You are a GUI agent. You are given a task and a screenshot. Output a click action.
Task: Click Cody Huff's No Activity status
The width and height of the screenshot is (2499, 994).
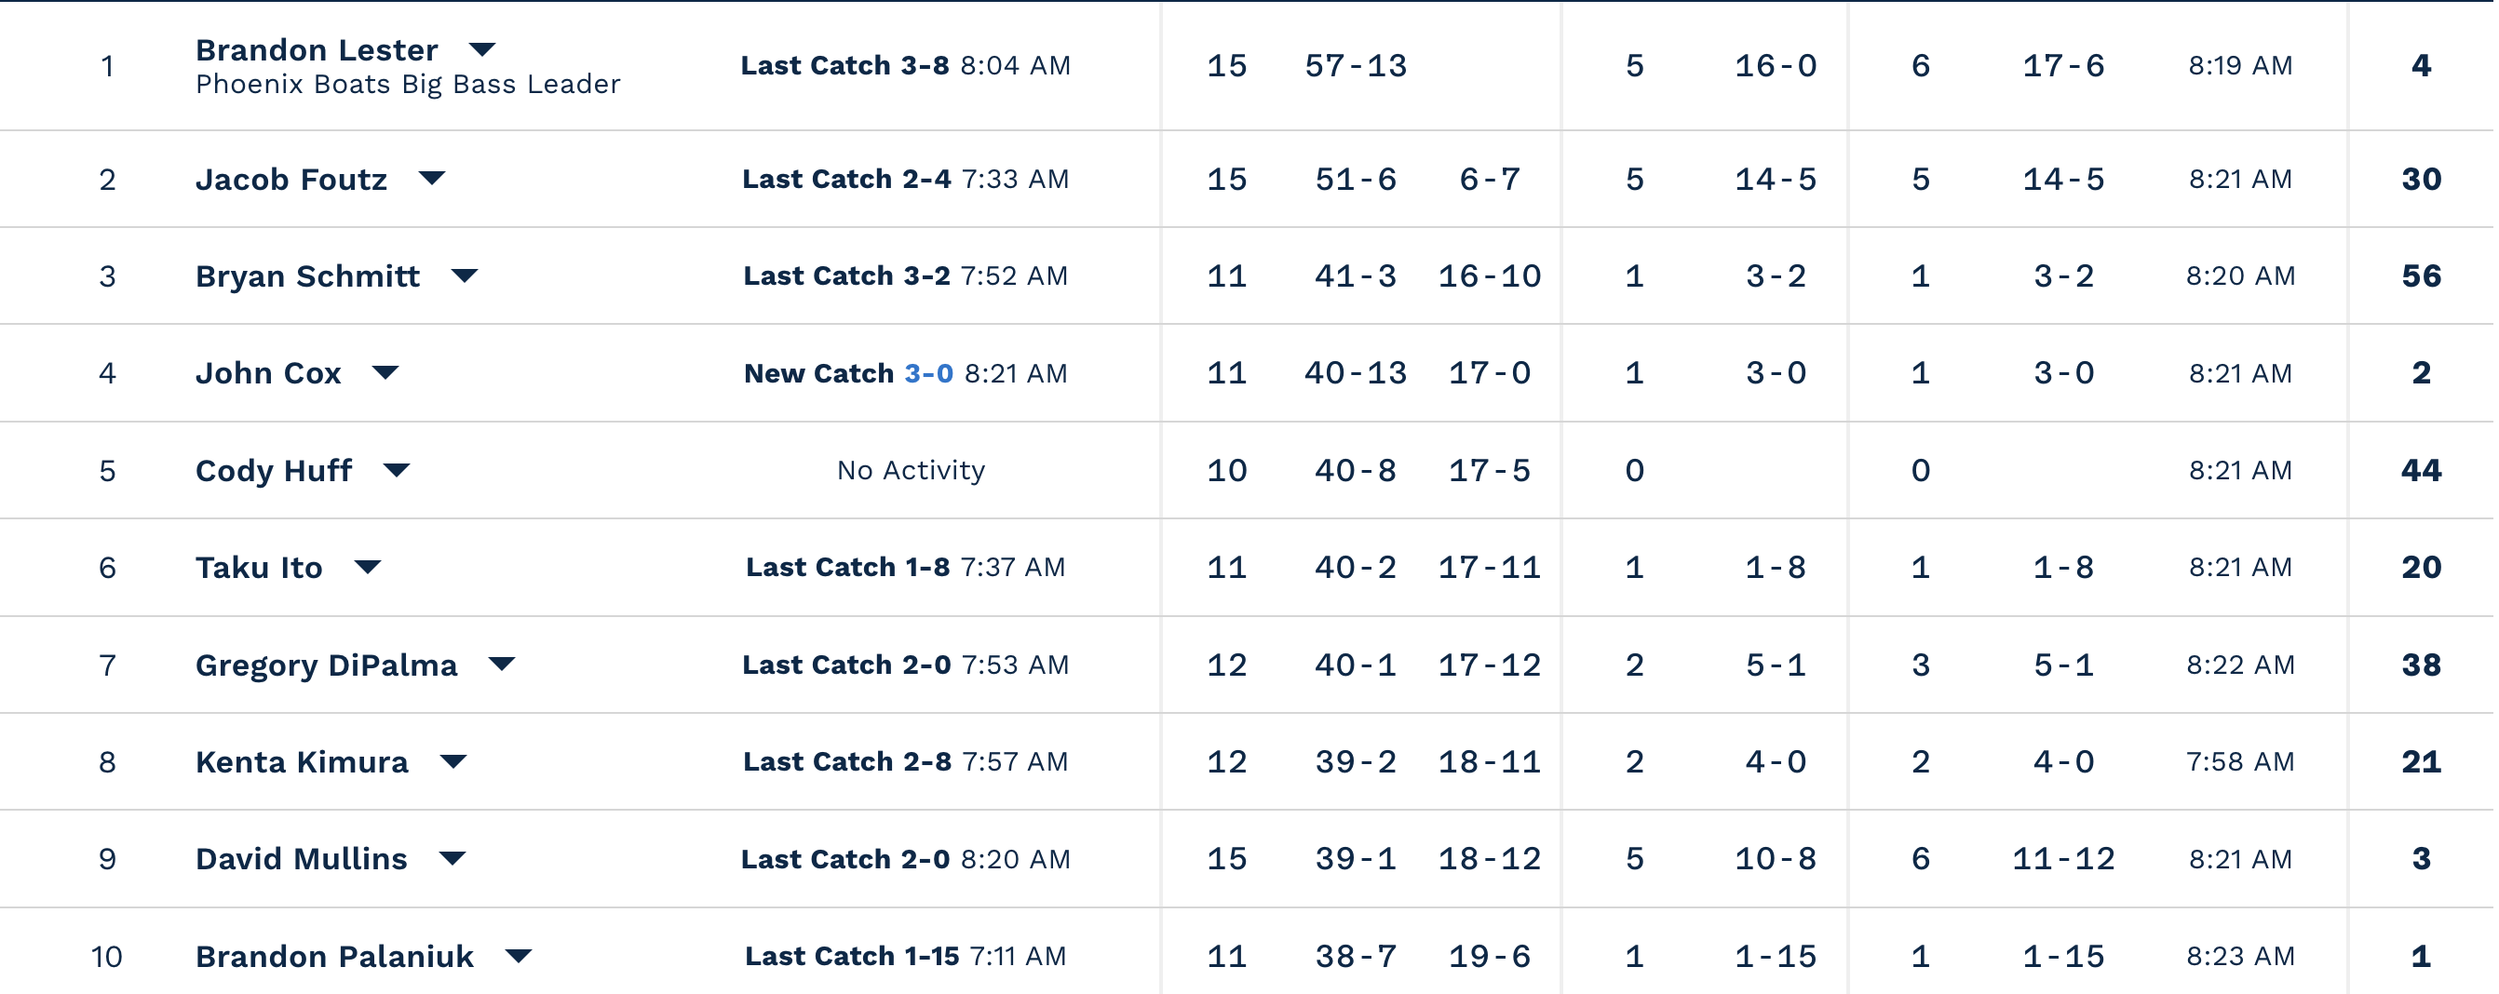point(910,470)
